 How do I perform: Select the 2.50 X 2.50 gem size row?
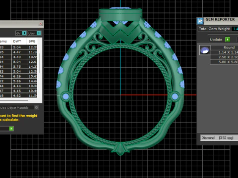(224, 57)
